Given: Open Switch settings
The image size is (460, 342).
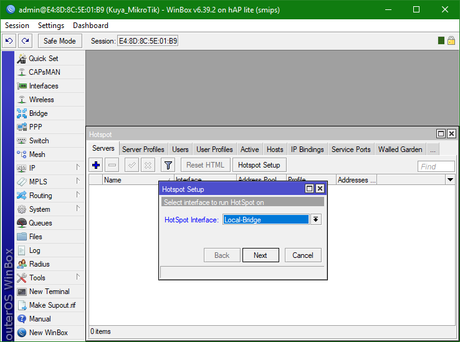Looking at the screenshot, I should (x=50, y=141).
